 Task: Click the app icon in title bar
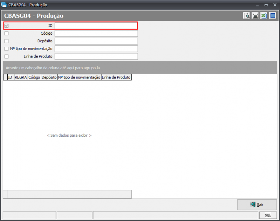[4, 5]
